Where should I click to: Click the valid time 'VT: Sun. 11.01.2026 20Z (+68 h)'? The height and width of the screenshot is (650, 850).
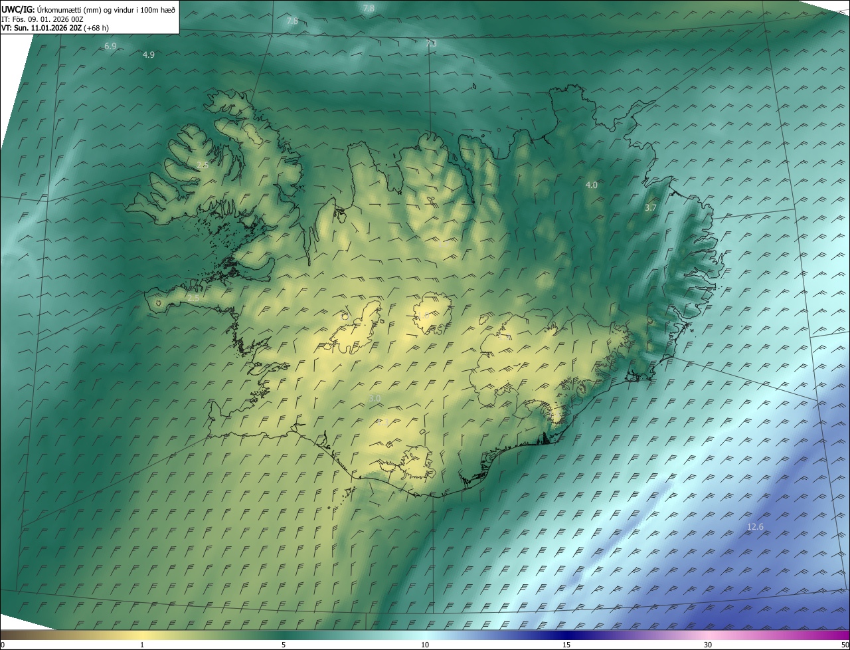click(x=55, y=28)
